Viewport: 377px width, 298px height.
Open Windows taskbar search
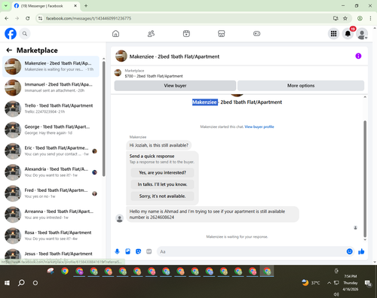(x=21, y=283)
